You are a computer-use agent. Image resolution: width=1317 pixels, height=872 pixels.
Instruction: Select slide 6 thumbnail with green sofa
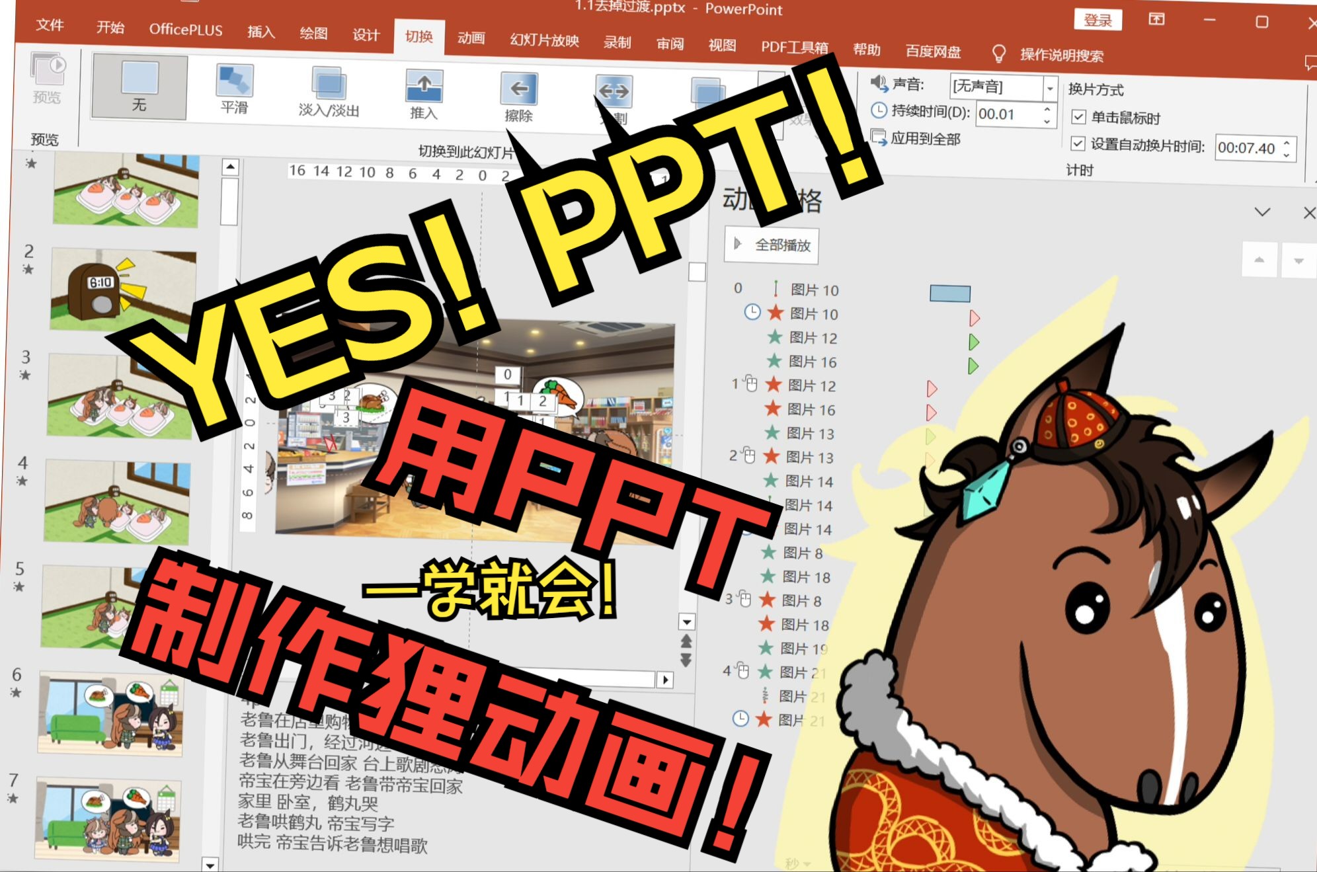coord(110,713)
